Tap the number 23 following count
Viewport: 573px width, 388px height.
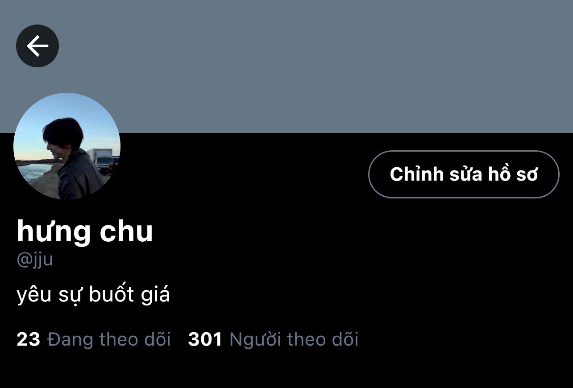pyautogui.click(x=29, y=339)
